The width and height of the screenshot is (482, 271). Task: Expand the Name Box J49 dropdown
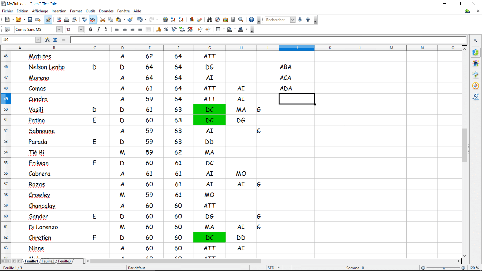(x=38, y=40)
